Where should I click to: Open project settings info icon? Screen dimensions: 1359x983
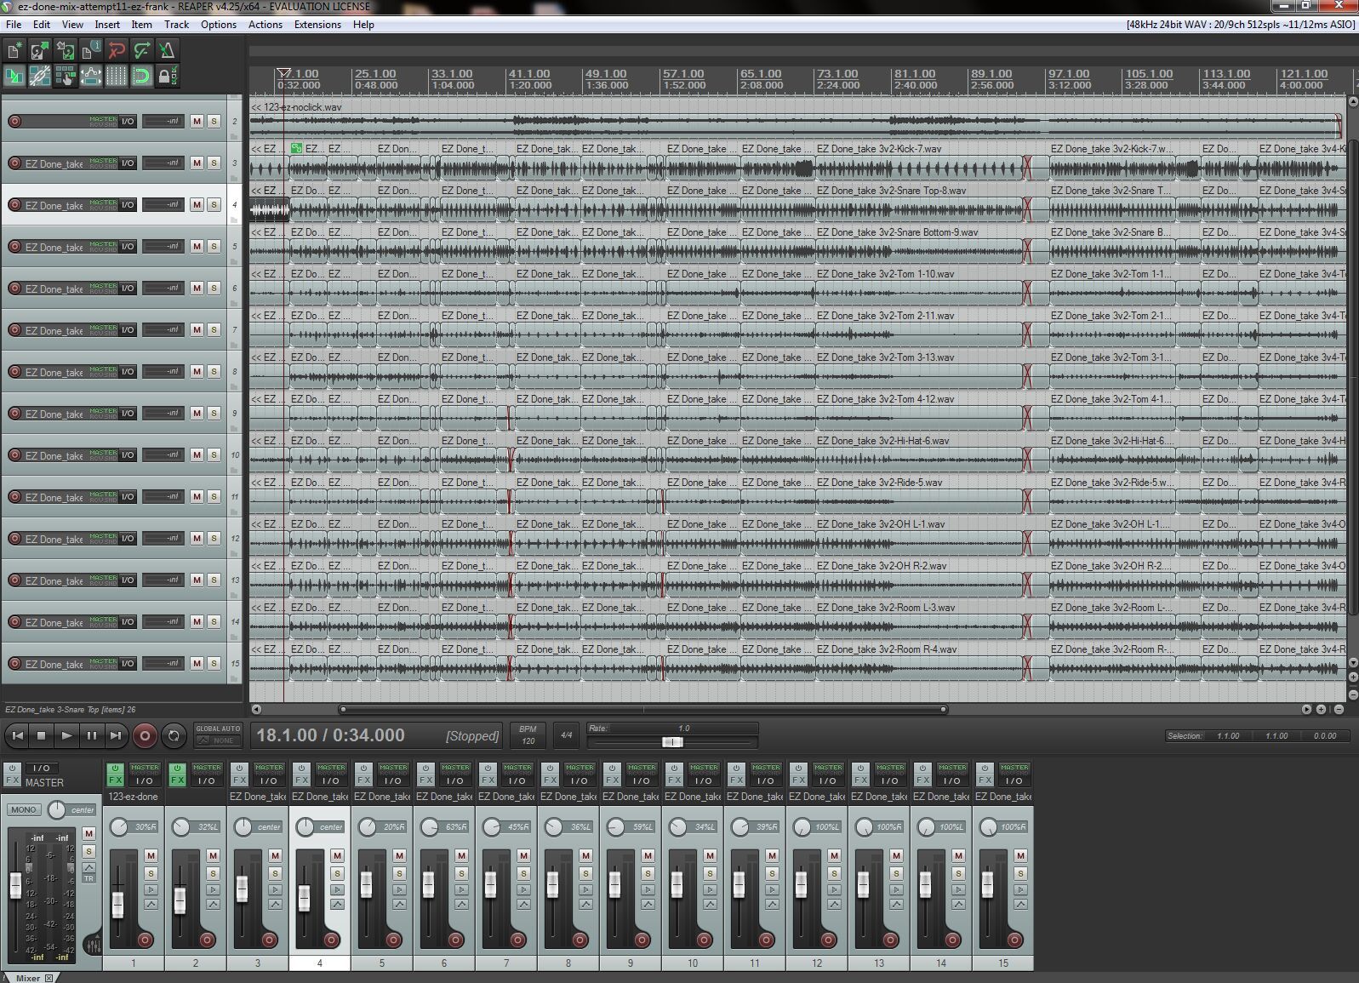click(x=90, y=51)
